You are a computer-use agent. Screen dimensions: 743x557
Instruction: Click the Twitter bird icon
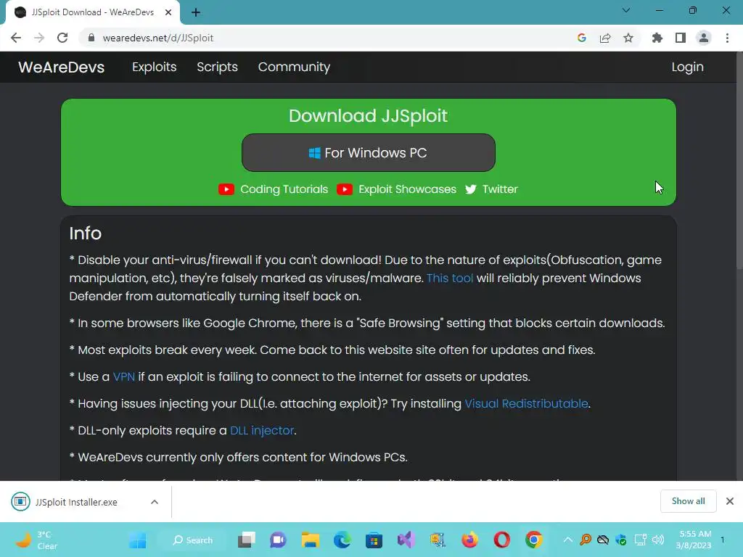pyautogui.click(x=470, y=189)
